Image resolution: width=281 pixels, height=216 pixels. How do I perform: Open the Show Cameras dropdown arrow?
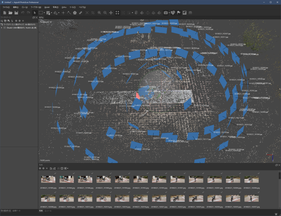169,13
